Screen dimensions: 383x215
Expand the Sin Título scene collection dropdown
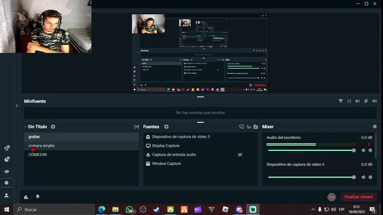[x=25, y=127]
